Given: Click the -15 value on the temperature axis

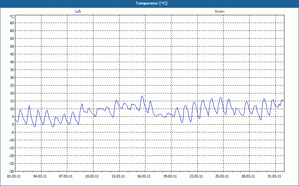Looking at the screenshot, I should pyautogui.click(x=12, y=148).
